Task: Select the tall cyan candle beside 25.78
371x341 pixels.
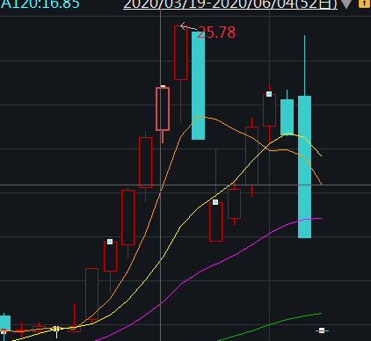Action: pyautogui.click(x=198, y=85)
